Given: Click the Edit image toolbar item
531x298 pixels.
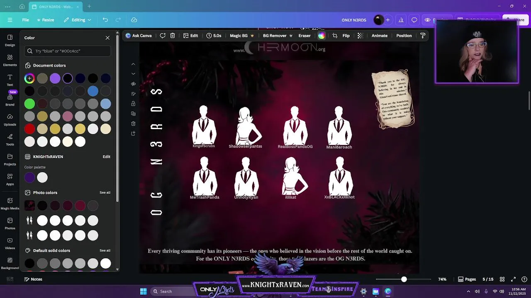Looking at the screenshot, I should (x=191, y=36).
